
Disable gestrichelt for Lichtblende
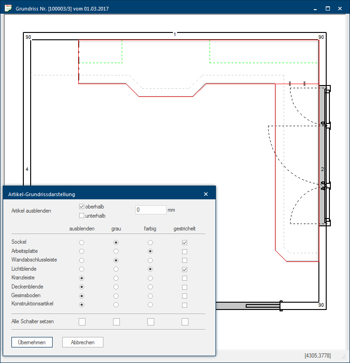click(x=184, y=269)
